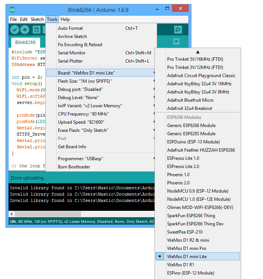Choose Auto Format from Tools menu
This screenshot has height=279, width=263.
(100, 28)
